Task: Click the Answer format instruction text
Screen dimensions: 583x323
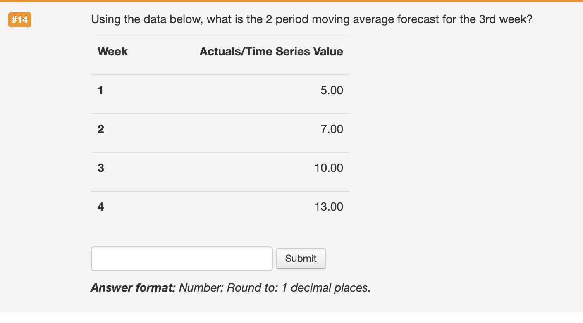Action: 231,287
